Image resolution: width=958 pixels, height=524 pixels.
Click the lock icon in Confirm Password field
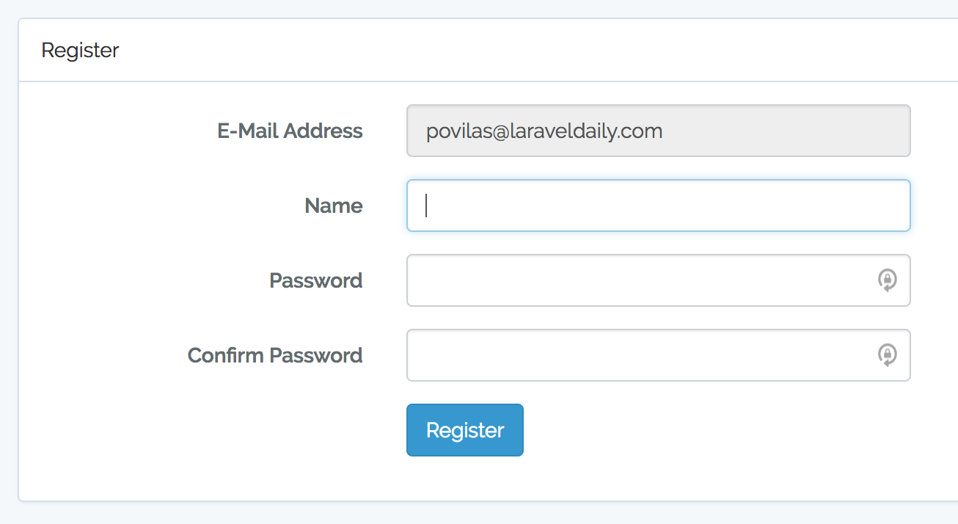[x=888, y=355]
